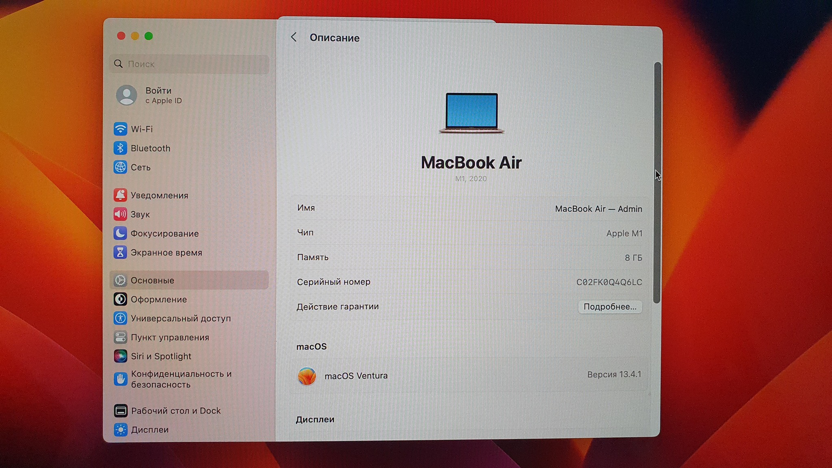Open the Оформление appearance icon

120,299
